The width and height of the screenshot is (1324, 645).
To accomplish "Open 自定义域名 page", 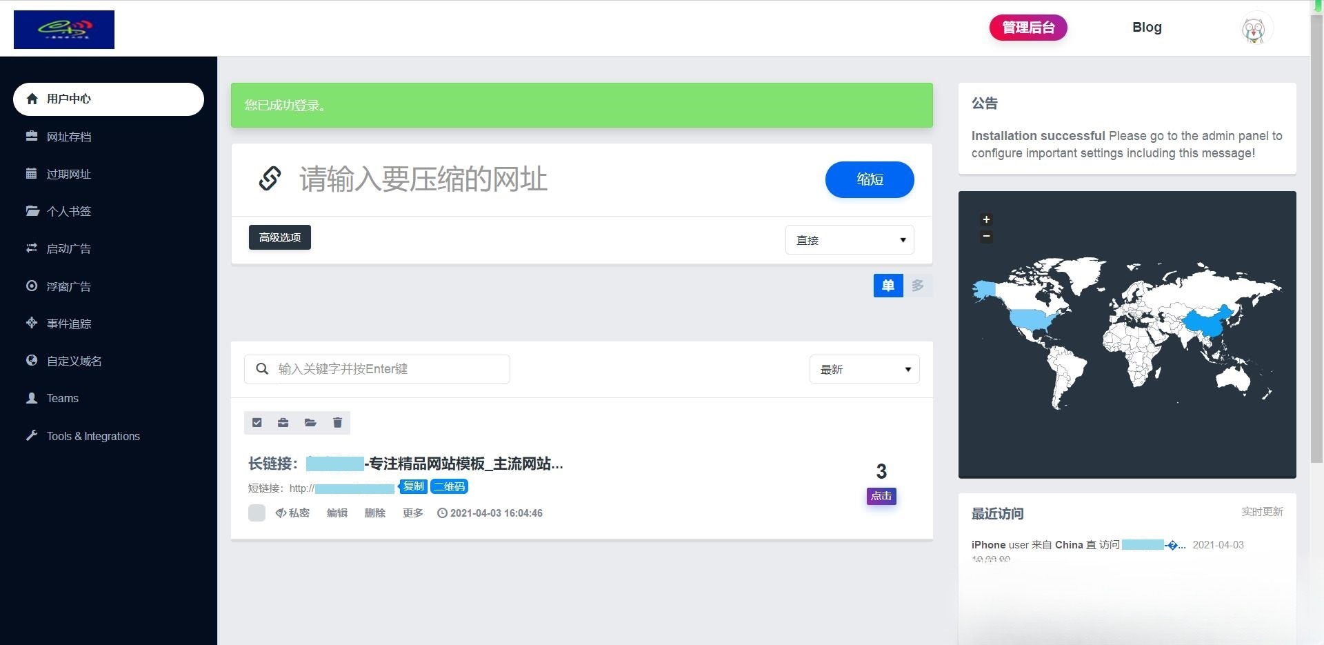I will coord(72,360).
